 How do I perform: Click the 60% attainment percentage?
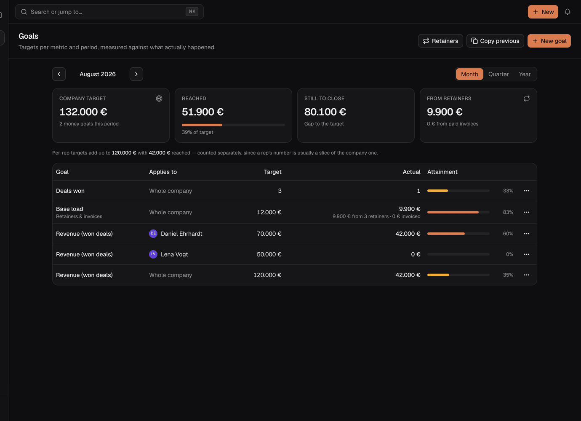point(508,234)
